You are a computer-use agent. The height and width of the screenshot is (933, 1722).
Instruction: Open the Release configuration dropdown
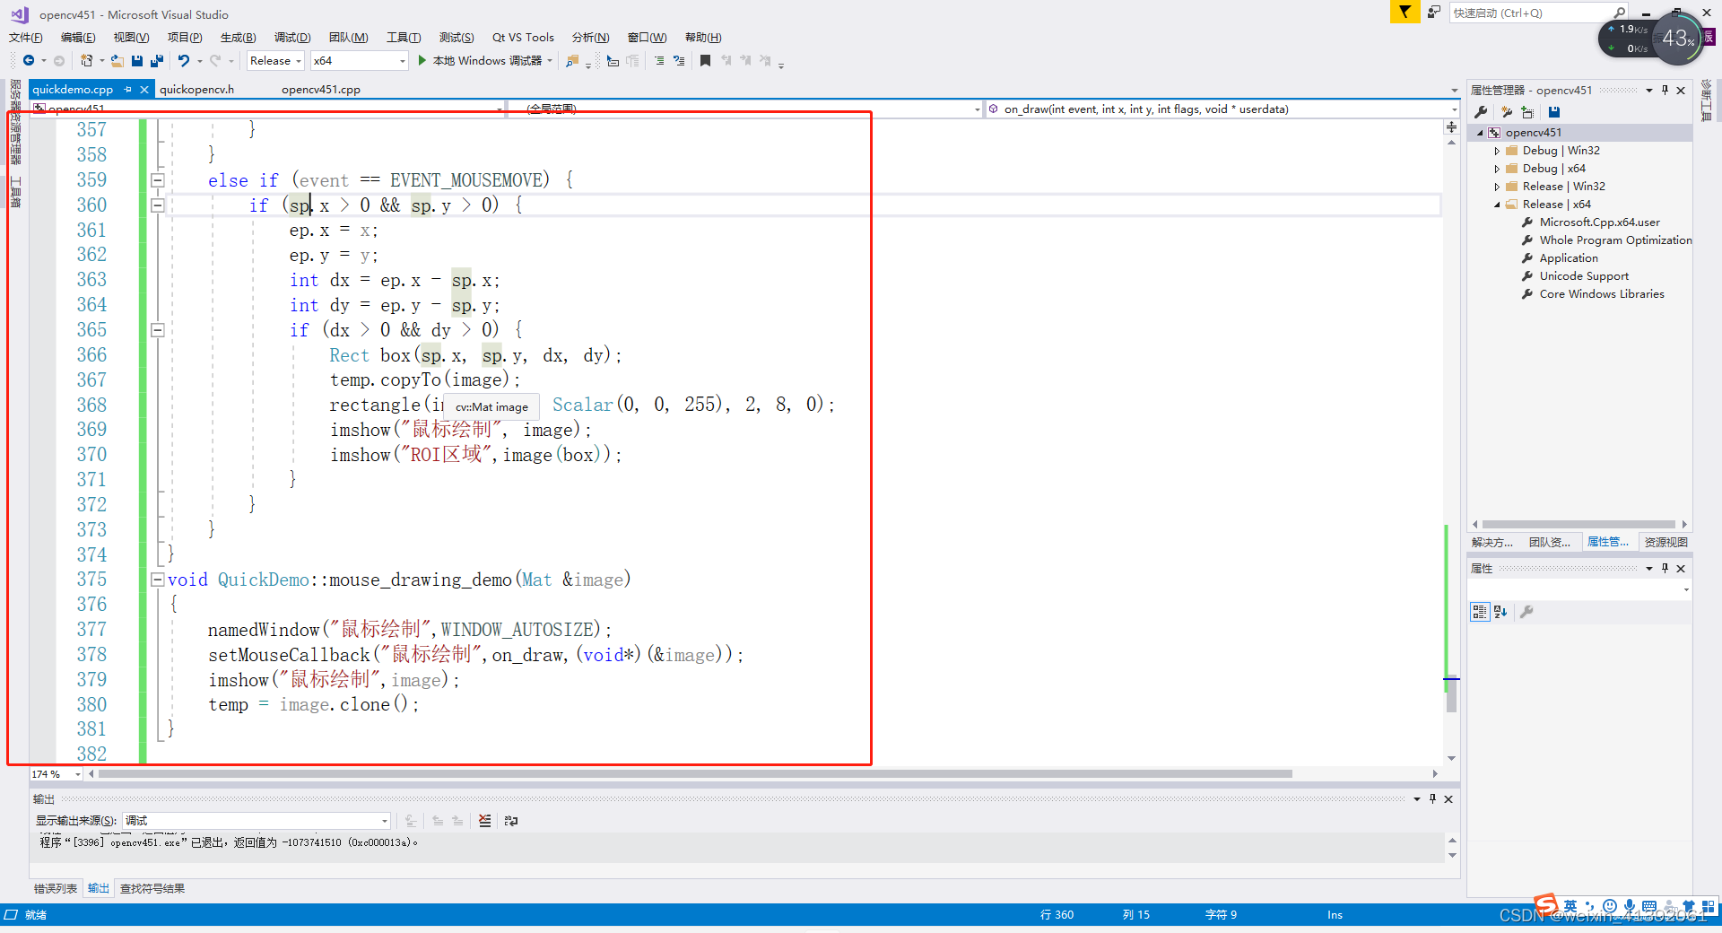click(x=275, y=61)
